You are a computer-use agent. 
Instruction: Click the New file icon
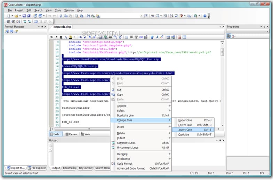(x=9, y=16)
